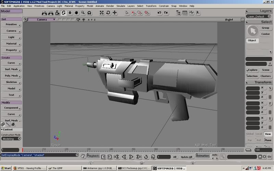The height and width of the screenshot is (171, 274).
Task: Click the translate 't' transform icon
Action: (x=270, y=119)
